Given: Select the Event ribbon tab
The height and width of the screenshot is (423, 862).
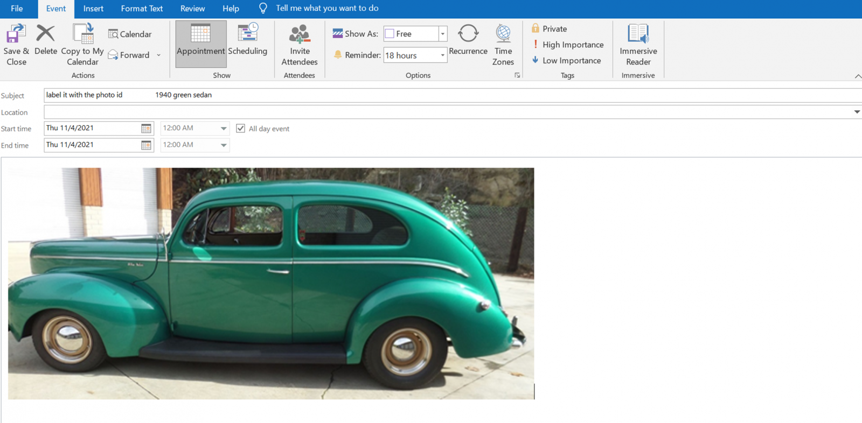Looking at the screenshot, I should click(x=56, y=9).
